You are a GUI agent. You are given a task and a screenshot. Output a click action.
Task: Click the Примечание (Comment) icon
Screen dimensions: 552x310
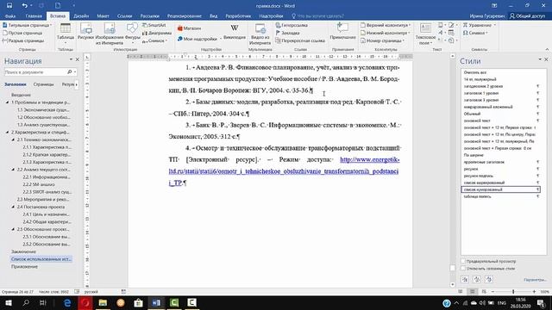click(343, 31)
